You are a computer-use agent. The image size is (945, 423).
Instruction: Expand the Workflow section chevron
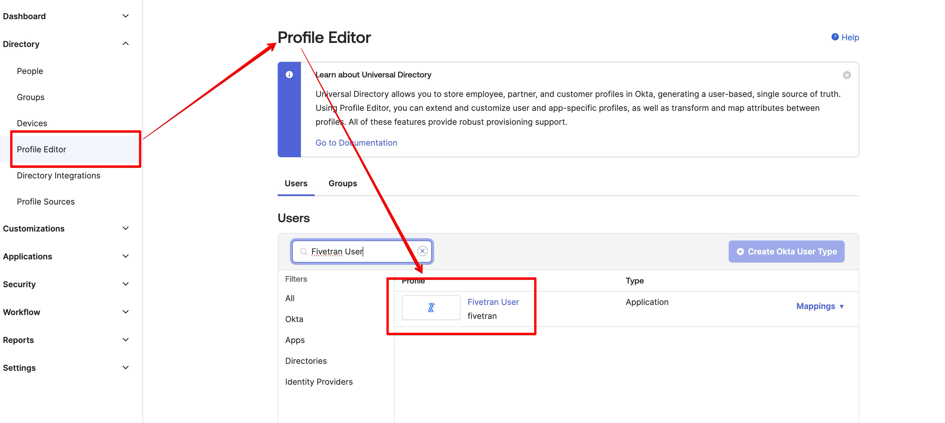click(125, 312)
